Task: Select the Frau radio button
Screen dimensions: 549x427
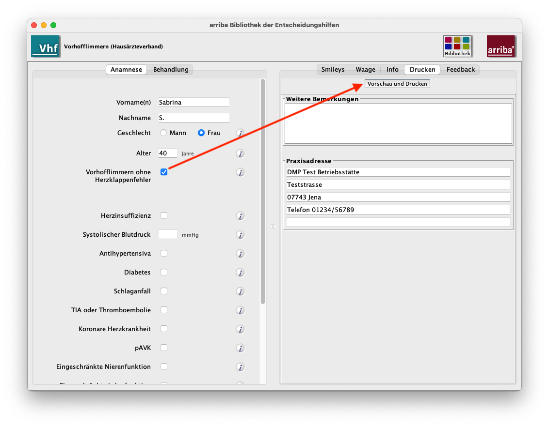Action: pos(201,133)
